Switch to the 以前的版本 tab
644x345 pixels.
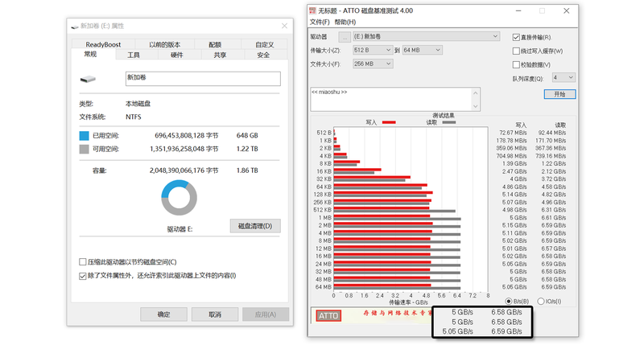[165, 44]
